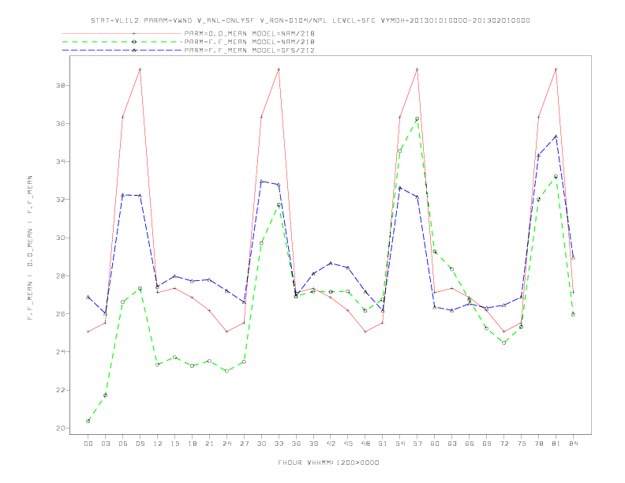
Task: Click the x-axis tick label 36
Action: click(296, 444)
